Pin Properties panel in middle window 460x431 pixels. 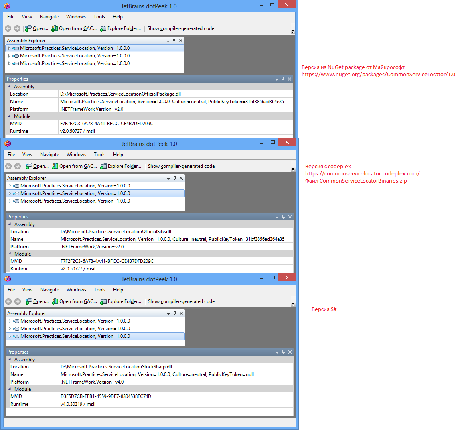tap(283, 217)
